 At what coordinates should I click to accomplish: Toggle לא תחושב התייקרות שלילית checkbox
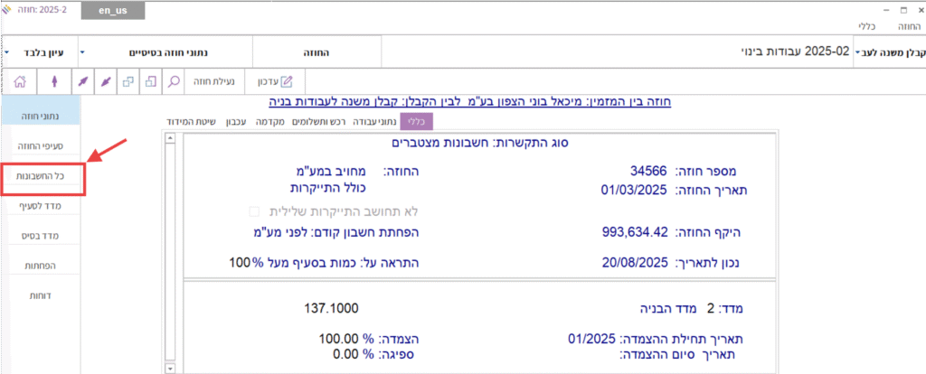[254, 211]
